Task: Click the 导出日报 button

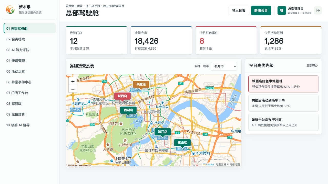Action: (x=239, y=10)
